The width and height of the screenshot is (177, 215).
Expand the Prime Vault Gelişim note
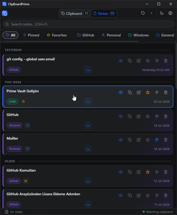pyautogui.click(x=88, y=101)
